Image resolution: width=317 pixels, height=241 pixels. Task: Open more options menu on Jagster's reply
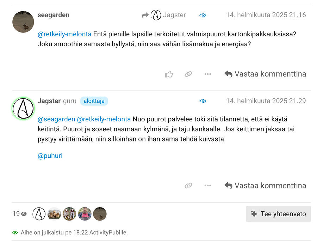tap(207, 185)
